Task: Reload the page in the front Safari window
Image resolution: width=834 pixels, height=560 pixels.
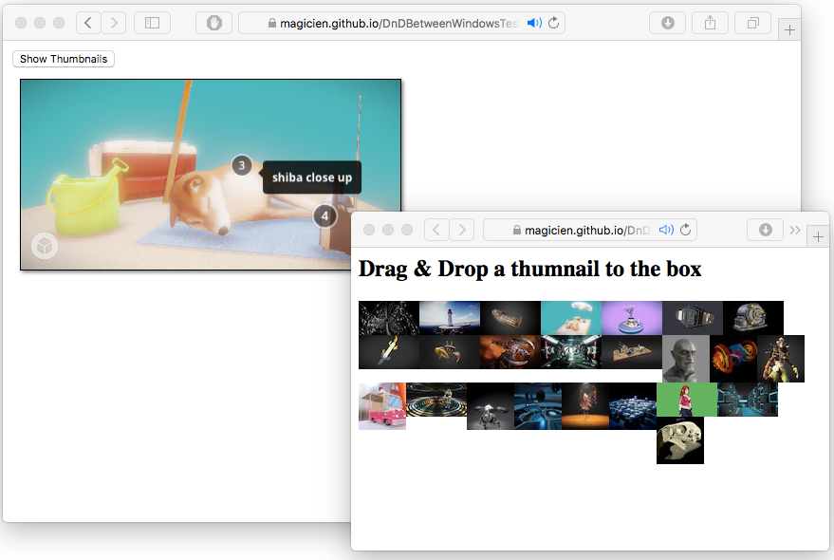Action: coord(686,230)
